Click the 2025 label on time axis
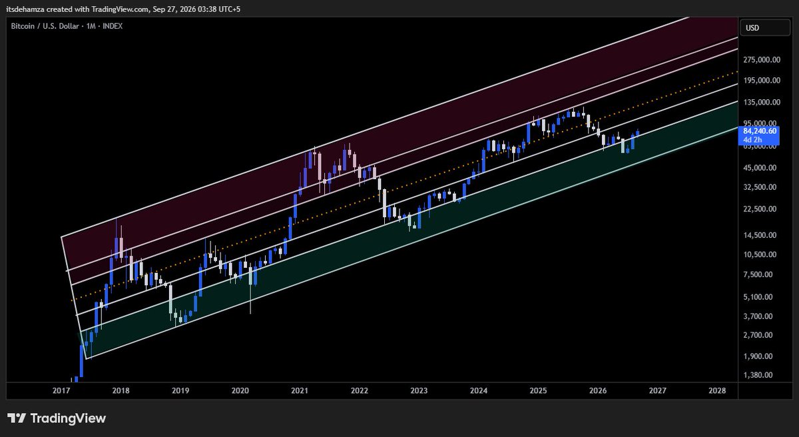Screen dimensions: 799x437 pos(538,390)
